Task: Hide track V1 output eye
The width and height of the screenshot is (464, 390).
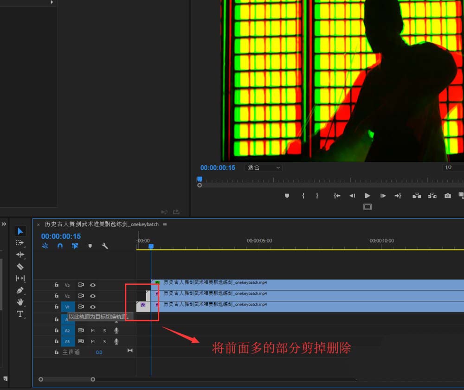Action: (93, 307)
